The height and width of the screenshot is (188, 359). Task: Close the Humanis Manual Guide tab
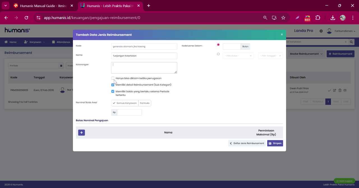click(x=72, y=6)
